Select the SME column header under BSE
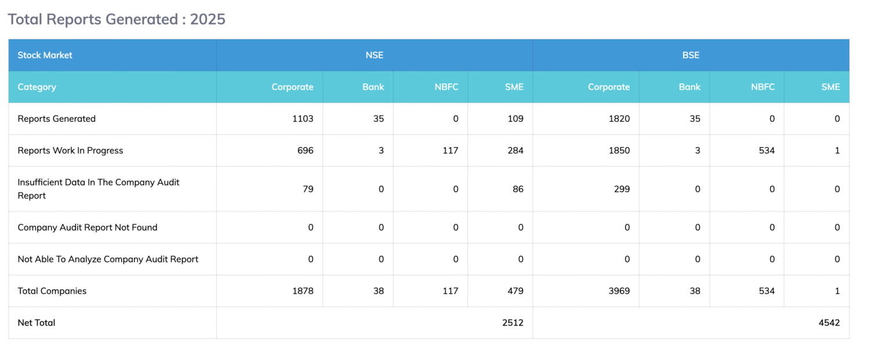The width and height of the screenshot is (869, 354). click(x=830, y=87)
